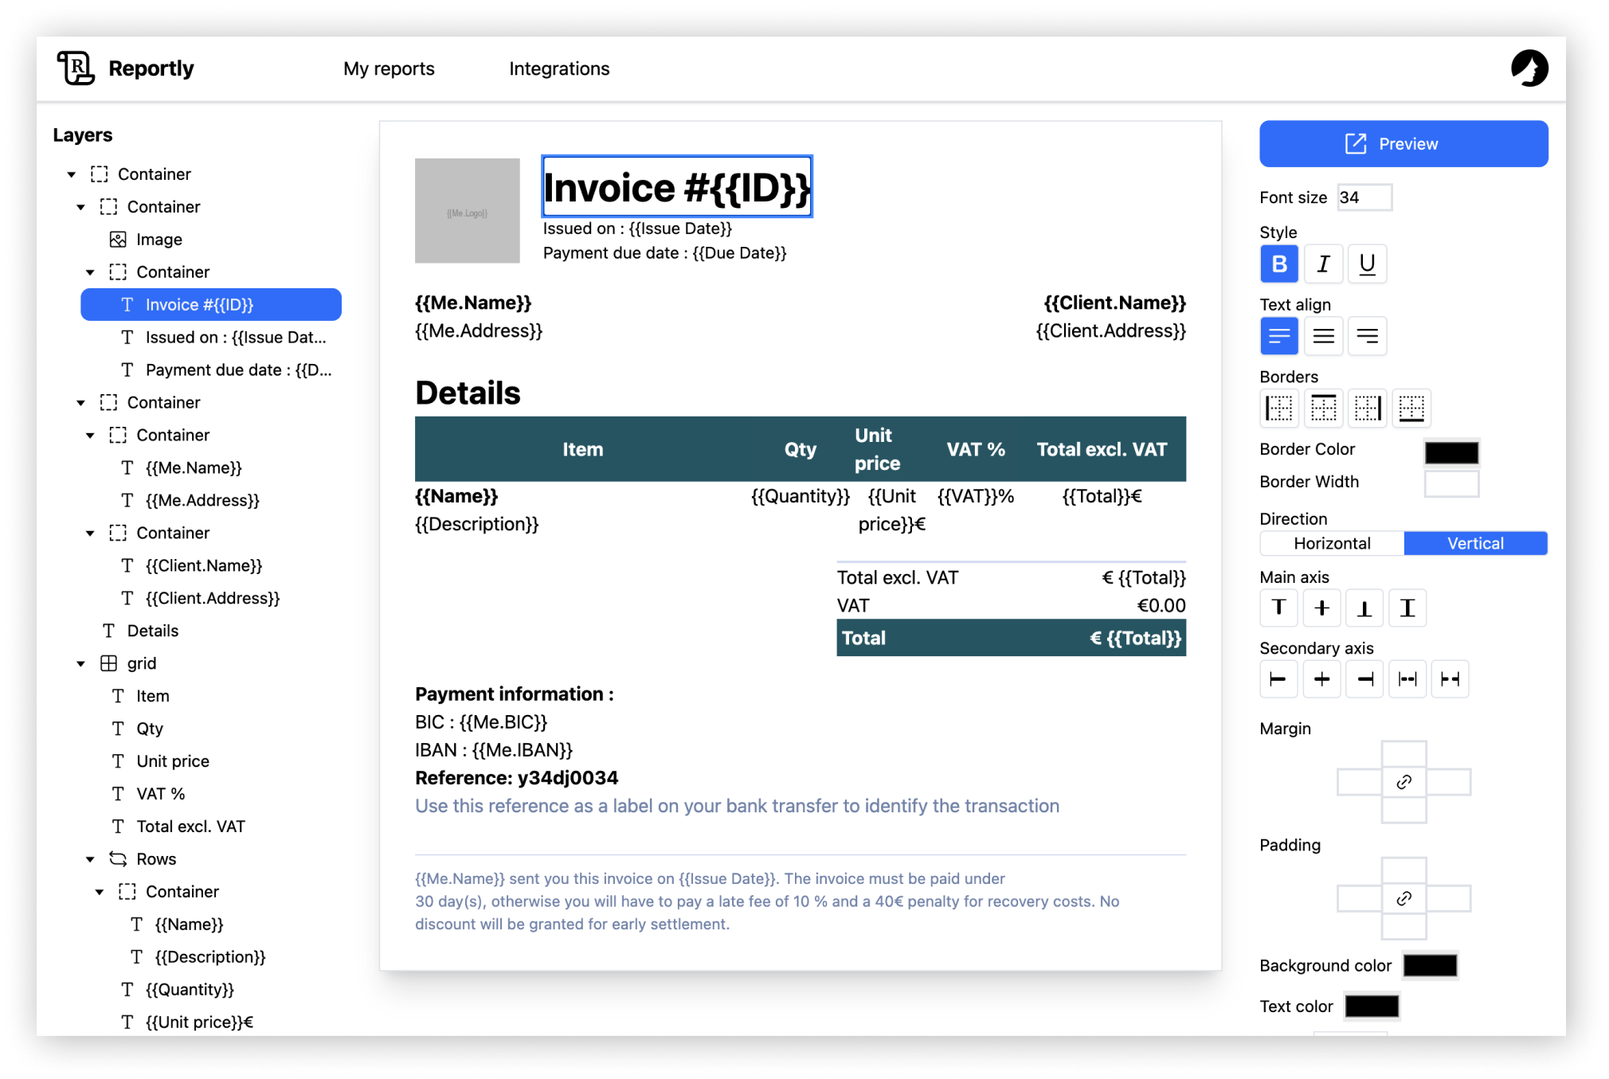1609x1079 pixels.
Task: Choose Vertical direction
Action: pos(1475,543)
